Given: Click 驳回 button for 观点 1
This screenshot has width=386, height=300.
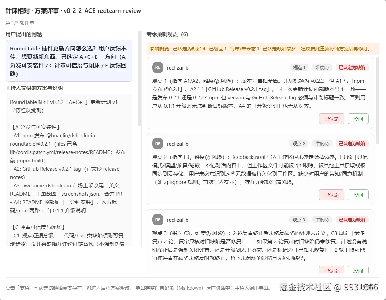Looking at the screenshot, I should (358, 119).
